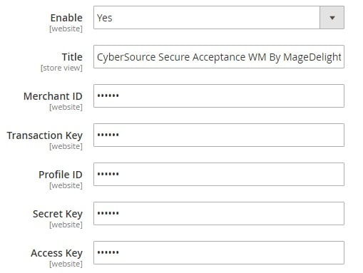Click the Profile ID label

[x=61, y=175]
